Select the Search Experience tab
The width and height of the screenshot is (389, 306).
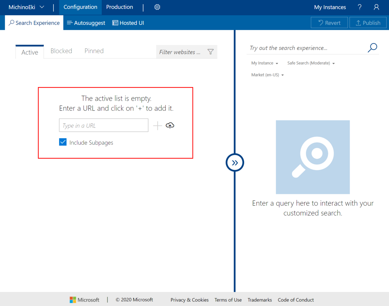34,23
